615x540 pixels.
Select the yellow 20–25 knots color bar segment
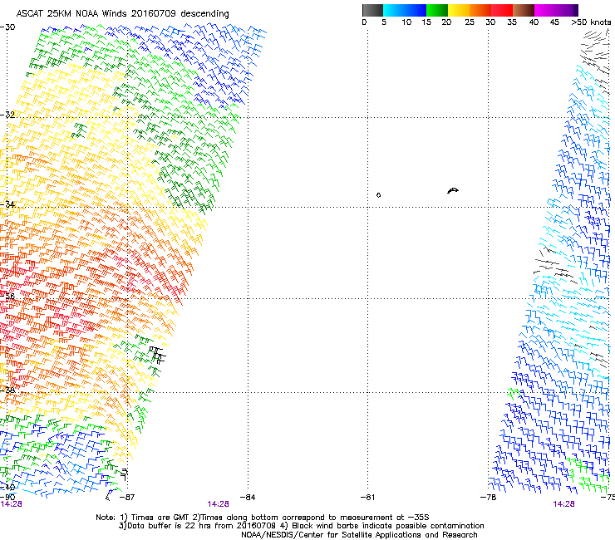coord(459,10)
